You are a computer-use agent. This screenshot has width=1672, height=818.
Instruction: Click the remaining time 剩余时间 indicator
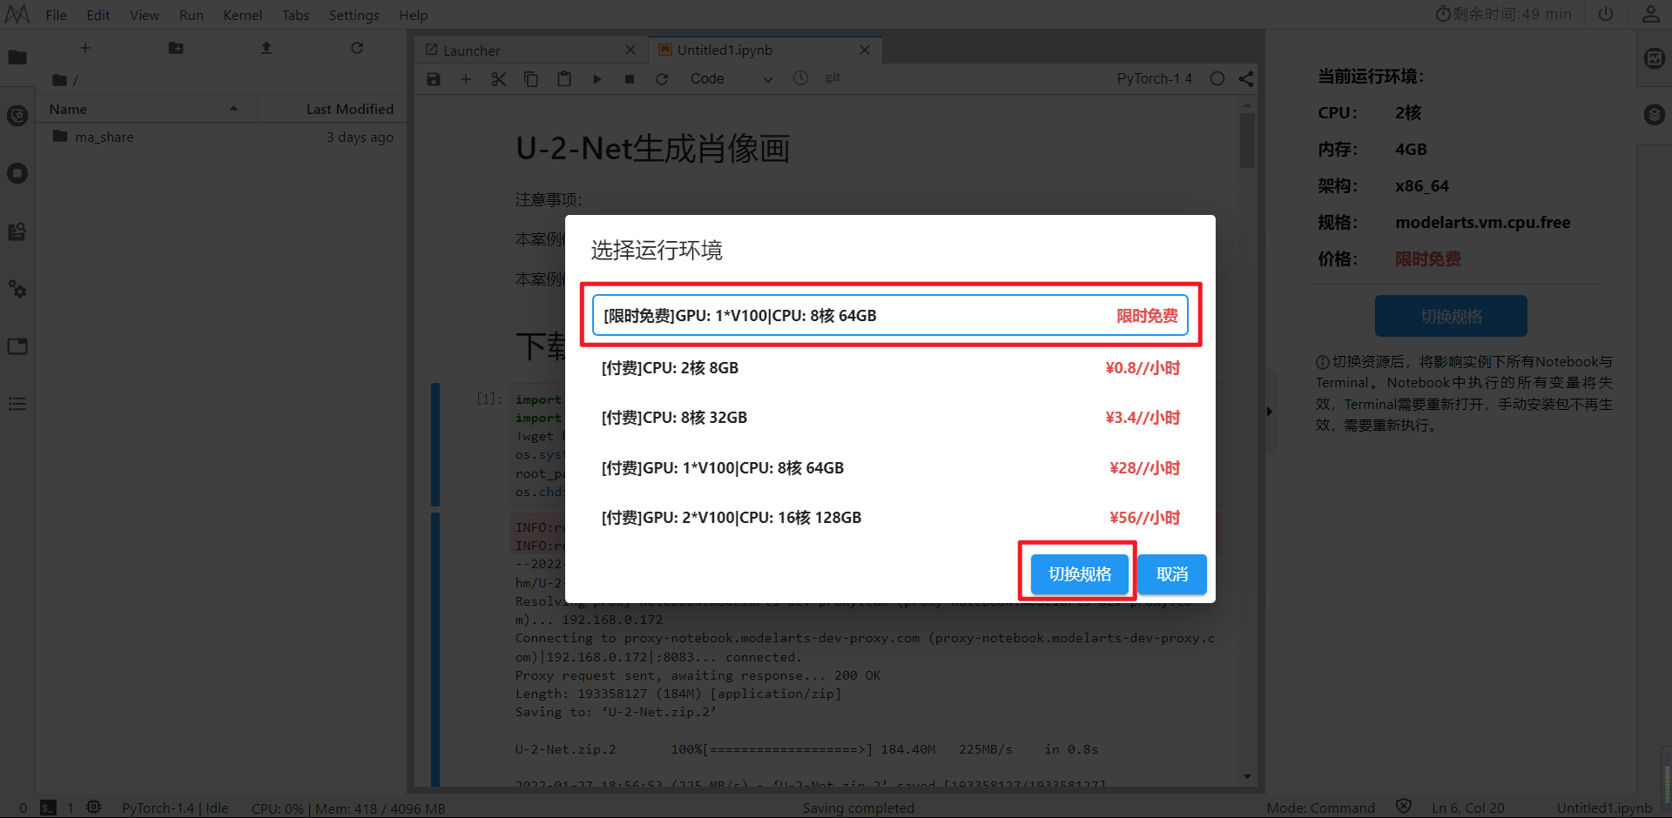pos(1504,14)
